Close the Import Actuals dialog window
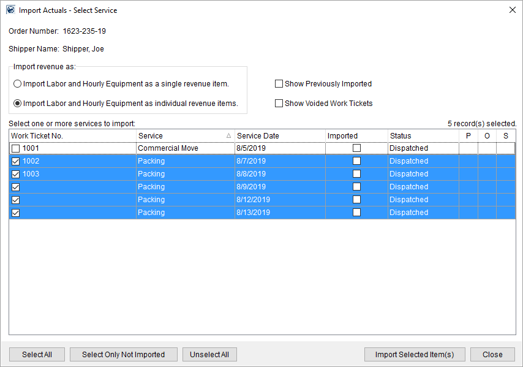523x367 pixels. coord(512,10)
